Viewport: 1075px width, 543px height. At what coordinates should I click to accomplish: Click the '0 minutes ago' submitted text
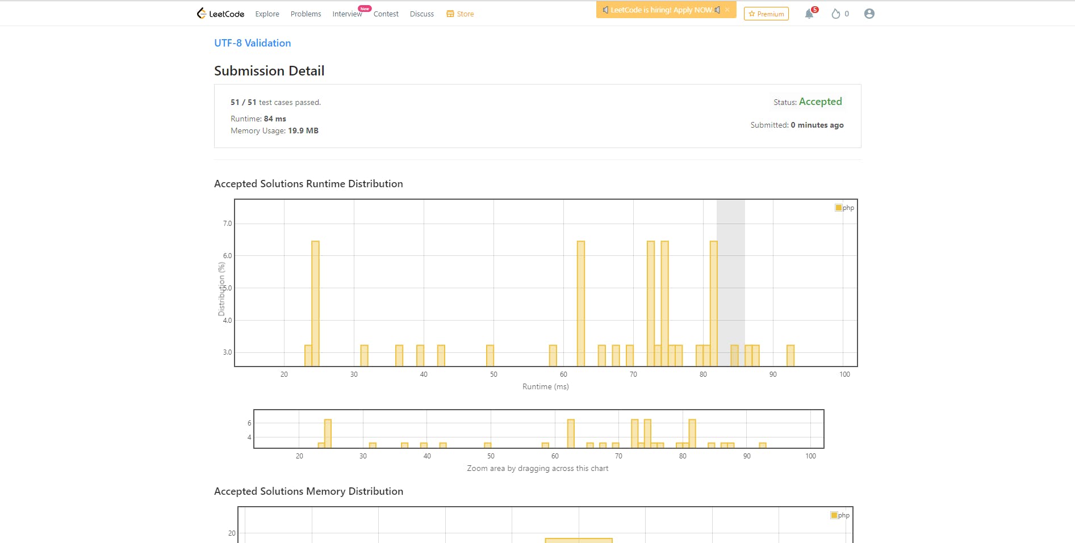(817, 125)
